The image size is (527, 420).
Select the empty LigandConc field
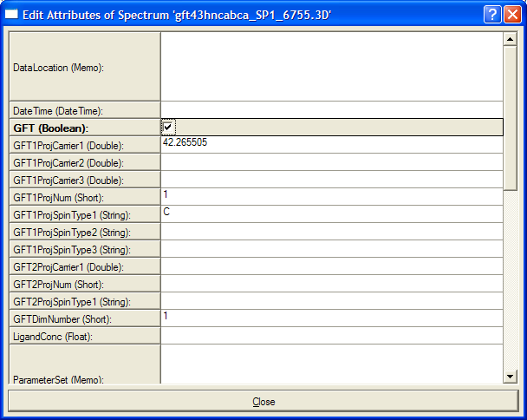331,336
